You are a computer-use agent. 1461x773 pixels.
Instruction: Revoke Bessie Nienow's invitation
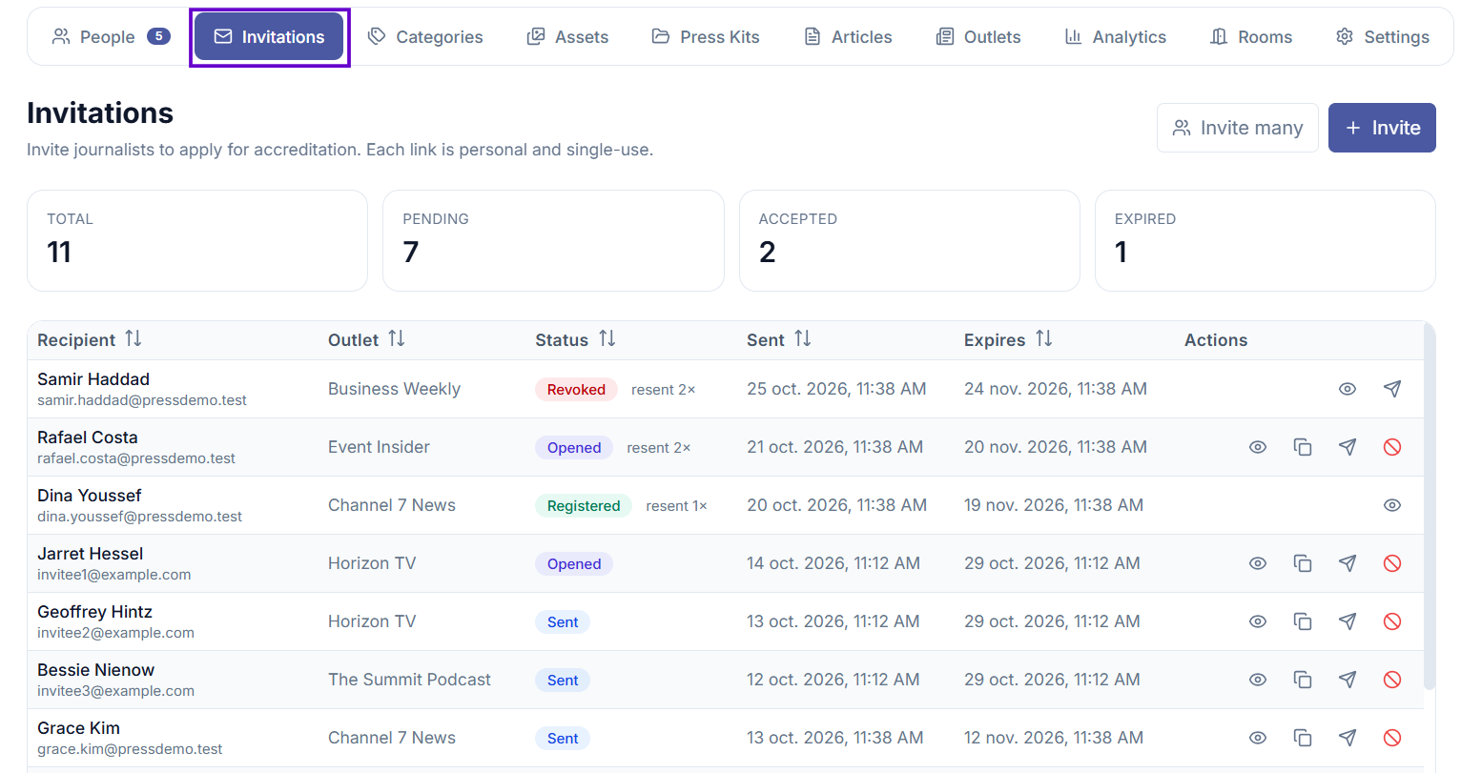1392,680
